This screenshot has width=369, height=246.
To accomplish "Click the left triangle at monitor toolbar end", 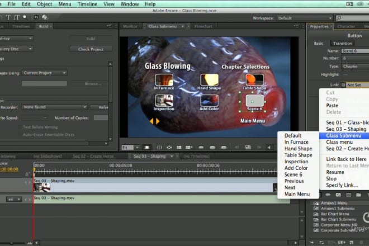I will 269,148.
